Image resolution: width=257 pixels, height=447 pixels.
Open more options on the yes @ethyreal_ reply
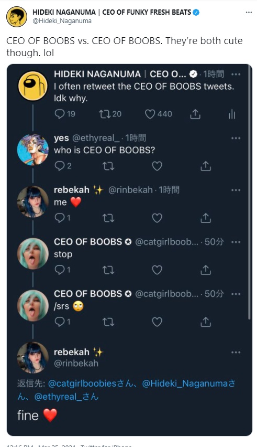[236, 139]
